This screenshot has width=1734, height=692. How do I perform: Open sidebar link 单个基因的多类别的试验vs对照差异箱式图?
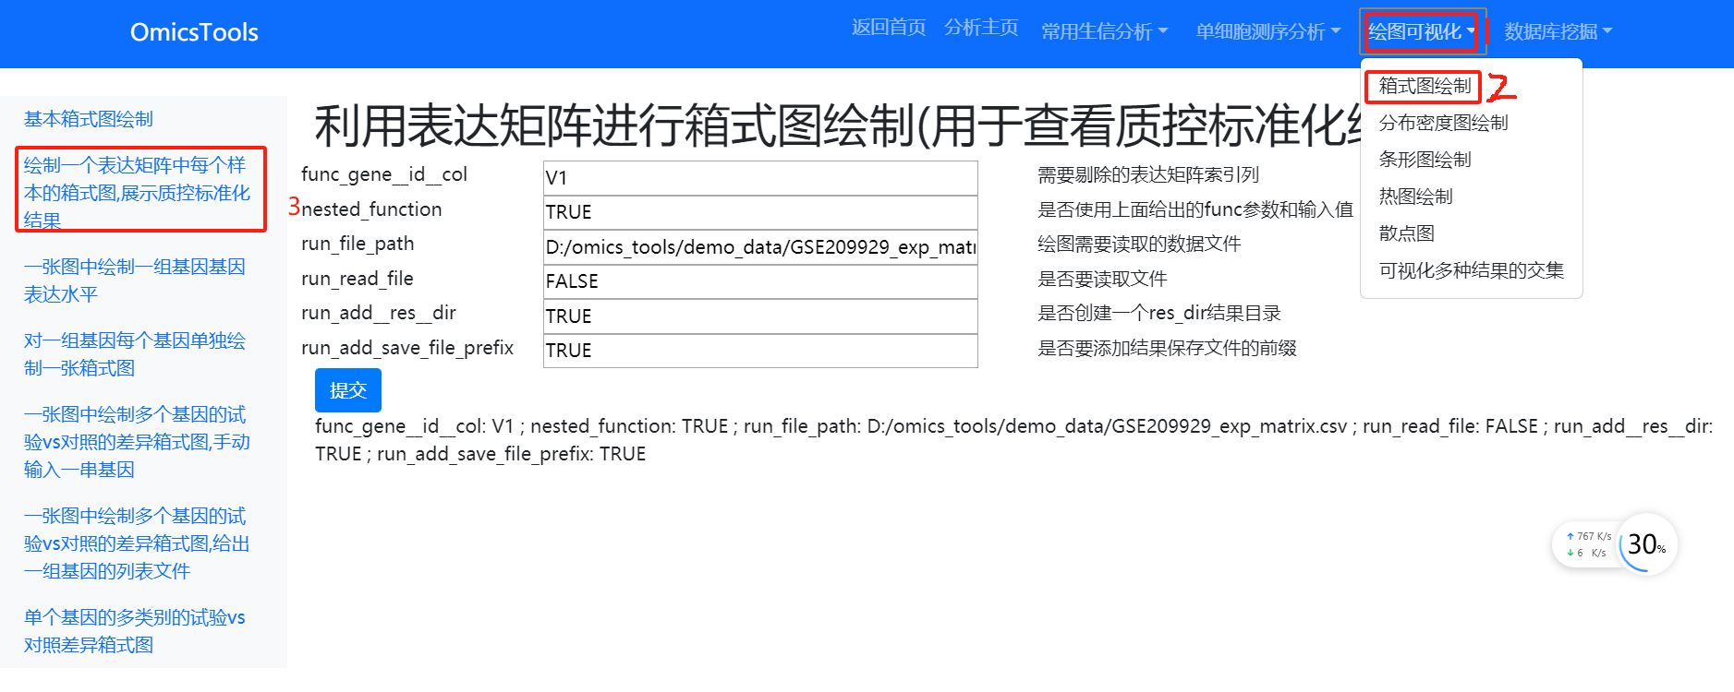(135, 631)
